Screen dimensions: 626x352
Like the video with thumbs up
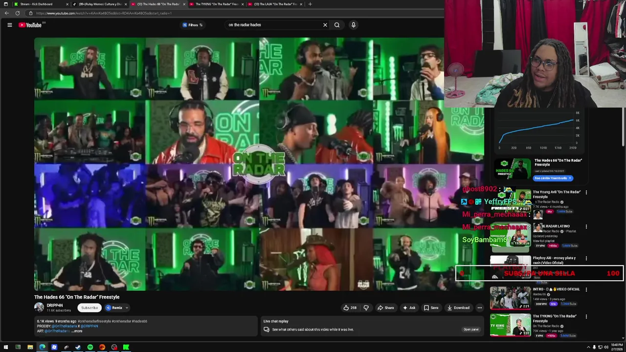pyautogui.click(x=350, y=308)
